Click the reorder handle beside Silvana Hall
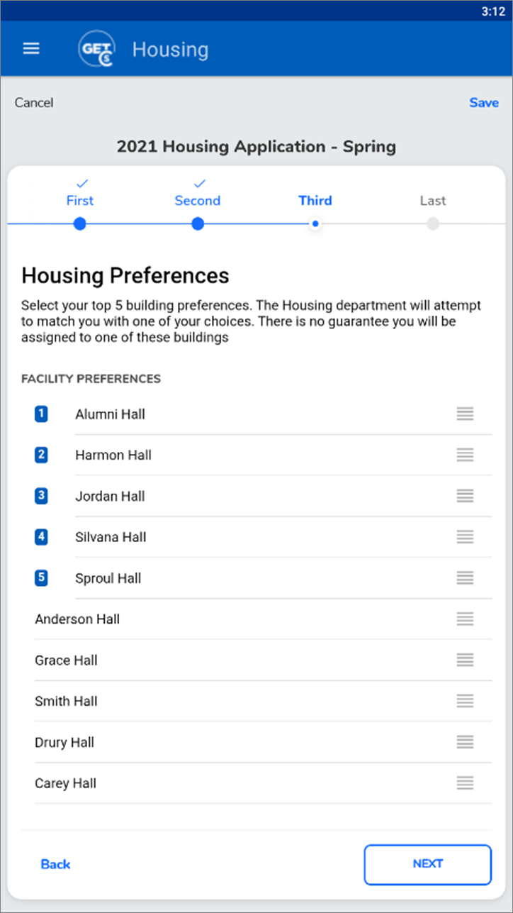Image resolution: width=513 pixels, height=913 pixels. (465, 537)
